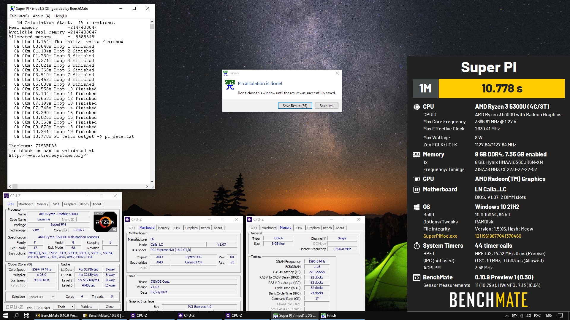Click the Core Speed 2594.74 MHz field
This screenshot has width=570, height=320.
click(42, 270)
